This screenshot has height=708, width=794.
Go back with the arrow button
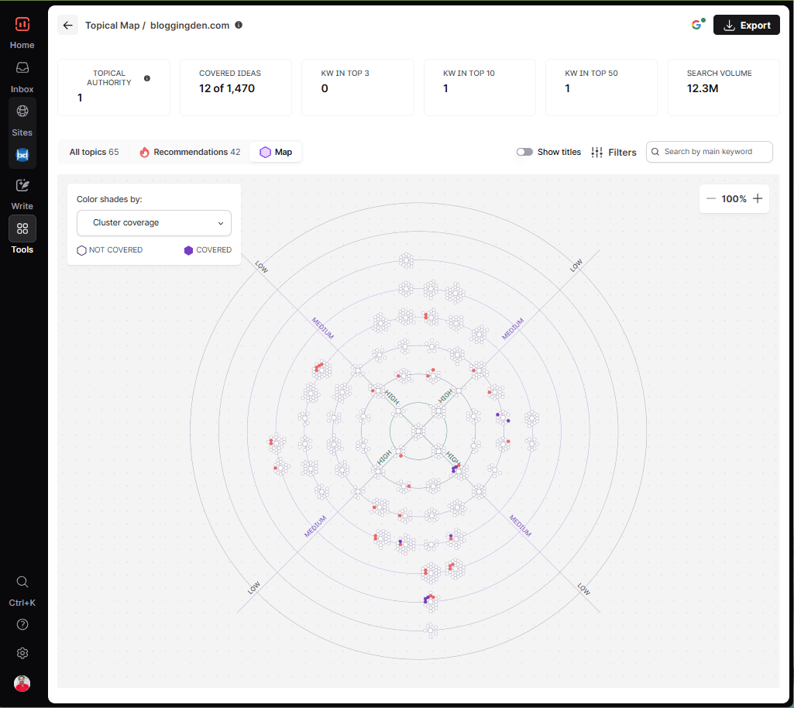(68, 26)
